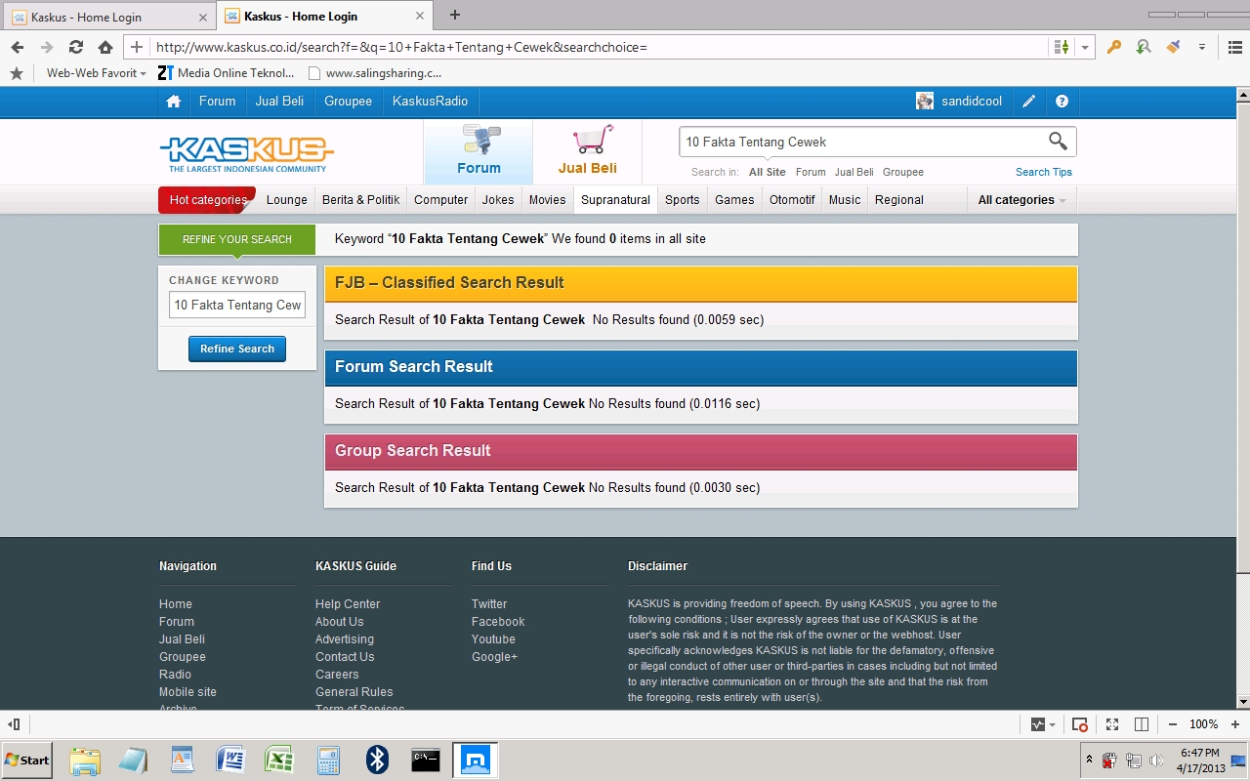
Task: Open the Berita & Politik category
Action: [361, 200]
